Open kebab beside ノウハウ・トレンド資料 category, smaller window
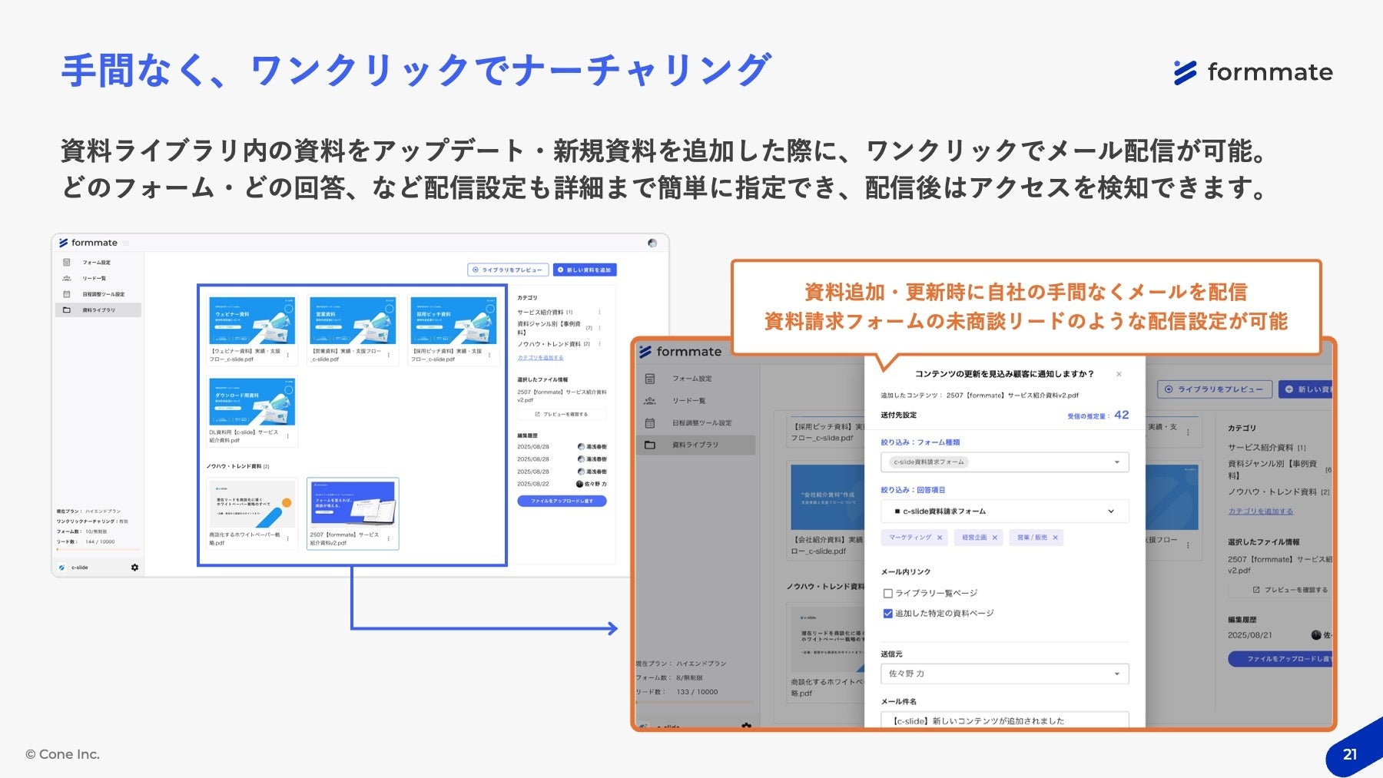 (x=599, y=344)
